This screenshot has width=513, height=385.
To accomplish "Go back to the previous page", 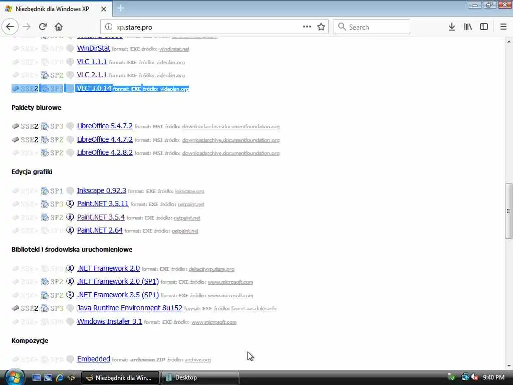I will 10,27.
